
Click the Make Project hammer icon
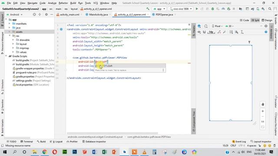pos(148,9)
